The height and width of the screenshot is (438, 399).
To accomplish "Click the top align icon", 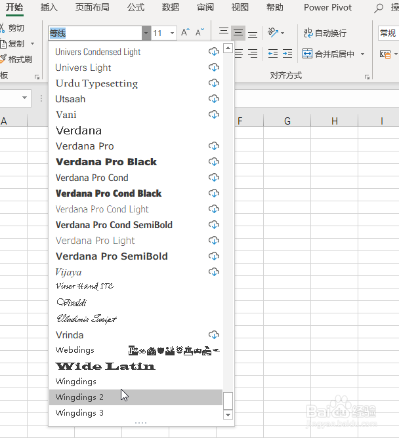I will (224, 31).
